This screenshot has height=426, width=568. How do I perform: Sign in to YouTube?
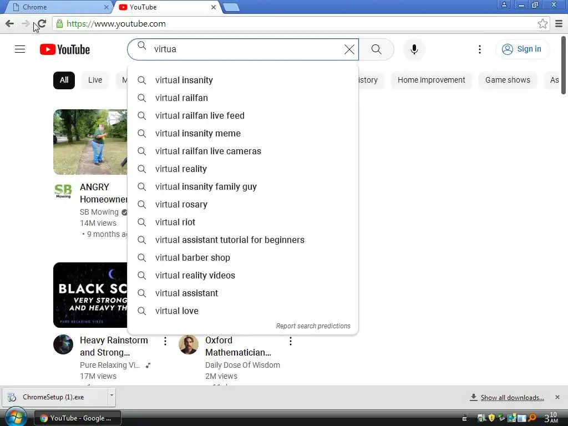[x=523, y=49]
